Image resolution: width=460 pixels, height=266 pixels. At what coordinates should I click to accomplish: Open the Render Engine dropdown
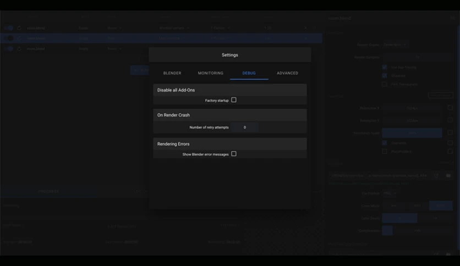point(395,45)
